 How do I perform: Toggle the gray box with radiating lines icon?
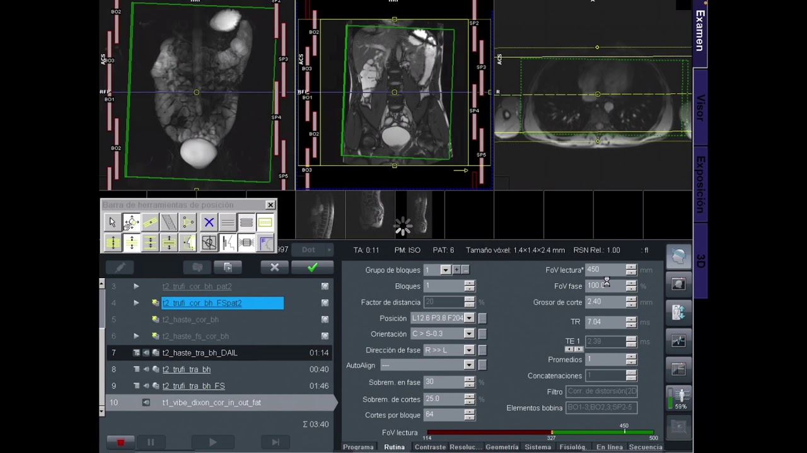coord(247,242)
